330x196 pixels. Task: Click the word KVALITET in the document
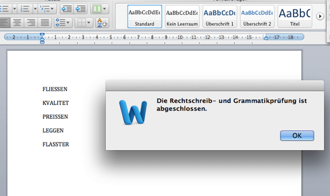pos(56,102)
